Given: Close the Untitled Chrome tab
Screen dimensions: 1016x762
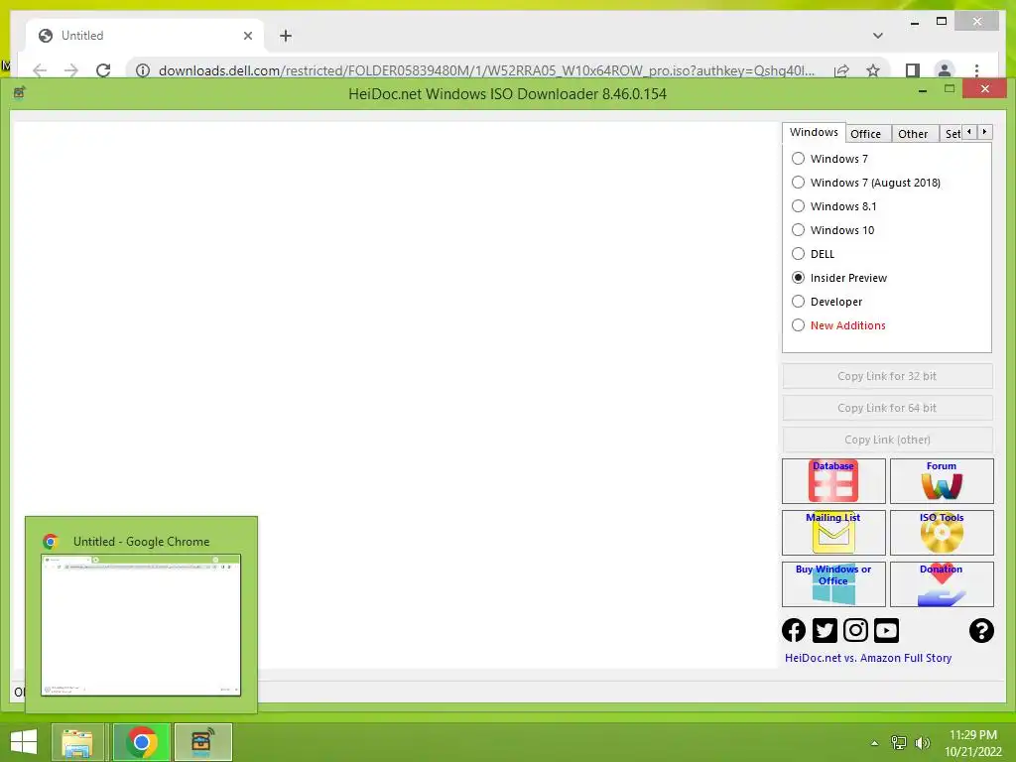Looking at the screenshot, I should [247, 36].
